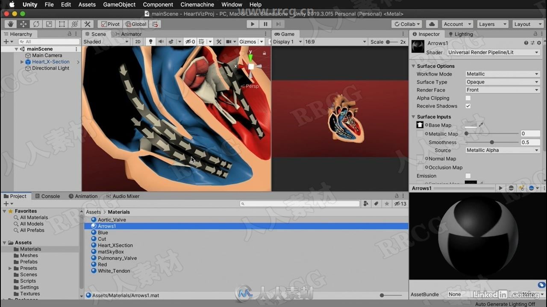Image resolution: width=547 pixels, height=307 pixels.
Task: Open component editor tools in Scene bar
Action: click(x=219, y=42)
